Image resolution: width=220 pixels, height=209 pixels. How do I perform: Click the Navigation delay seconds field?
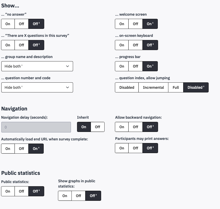coord(36,127)
